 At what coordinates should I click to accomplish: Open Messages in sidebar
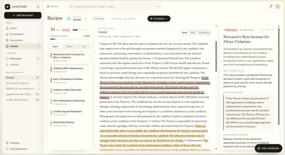(x=23, y=59)
